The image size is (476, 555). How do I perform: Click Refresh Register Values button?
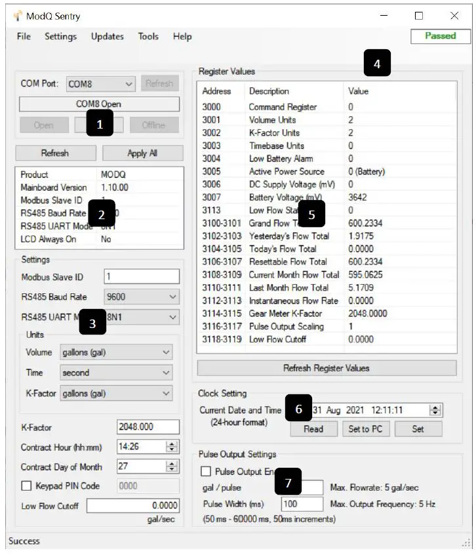click(x=327, y=368)
